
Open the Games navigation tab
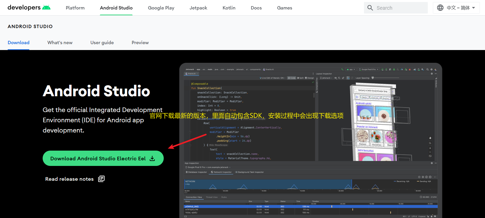coord(285,8)
